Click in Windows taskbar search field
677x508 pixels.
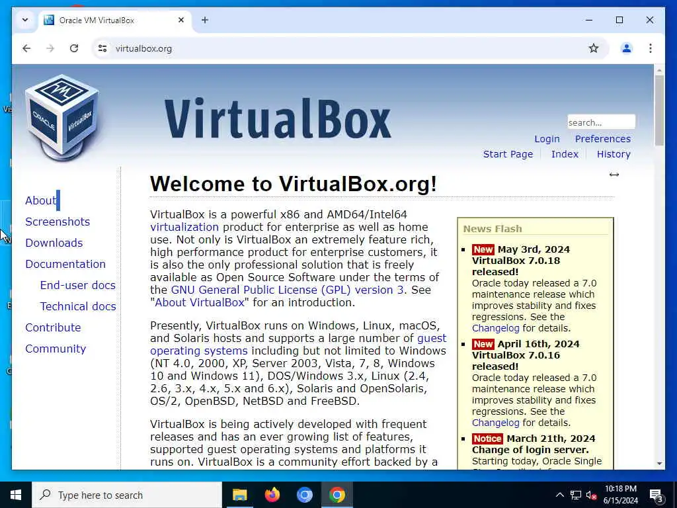pyautogui.click(x=127, y=495)
